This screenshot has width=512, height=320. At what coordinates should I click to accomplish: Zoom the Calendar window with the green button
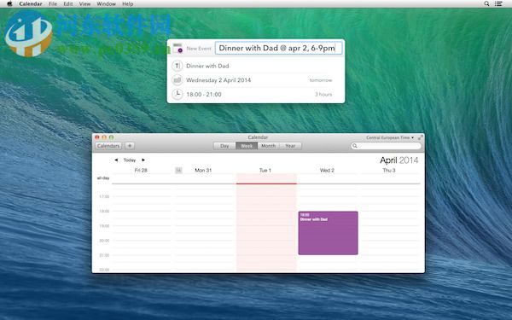pyautogui.click(x=111, y=137)
